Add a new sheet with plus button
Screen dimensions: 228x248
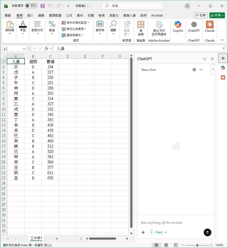click(x=56, y=238)
